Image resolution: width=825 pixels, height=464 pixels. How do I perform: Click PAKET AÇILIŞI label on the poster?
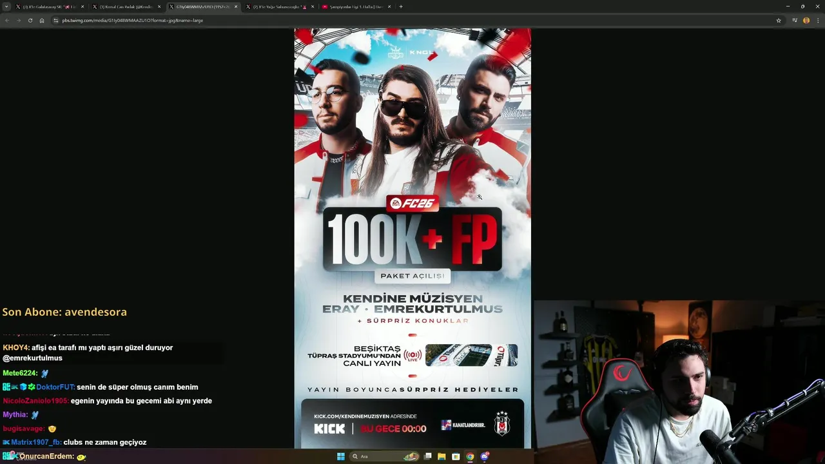[412, 276]
